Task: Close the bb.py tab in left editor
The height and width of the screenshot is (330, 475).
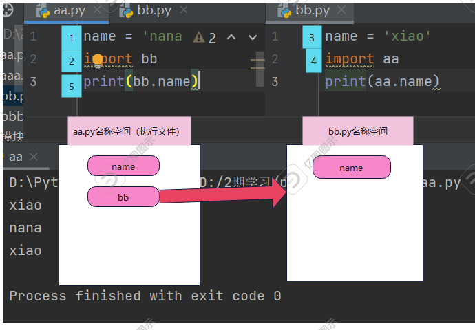Action: (184, 10)
